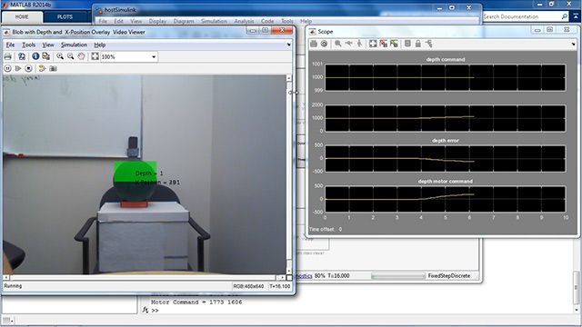Screen dimensions: 582x327
Task: Click the depth command plot in Scope
Action: tap(446, 77)
